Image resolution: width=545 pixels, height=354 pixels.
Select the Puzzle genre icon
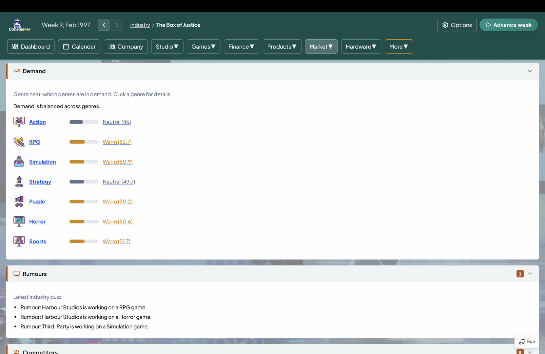tap(19, 201)
